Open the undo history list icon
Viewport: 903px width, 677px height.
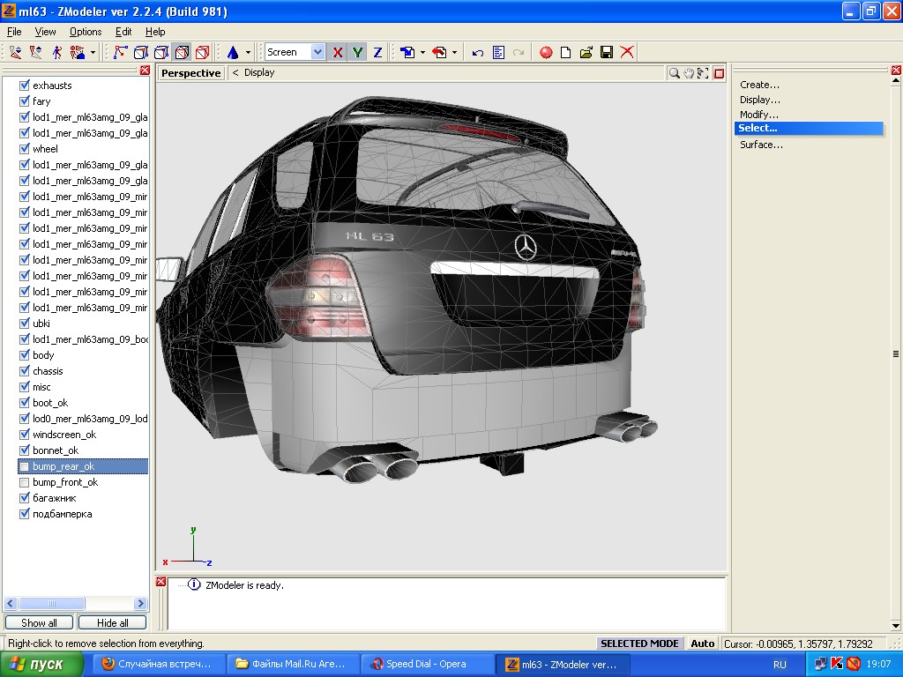(x=499, y=52)
